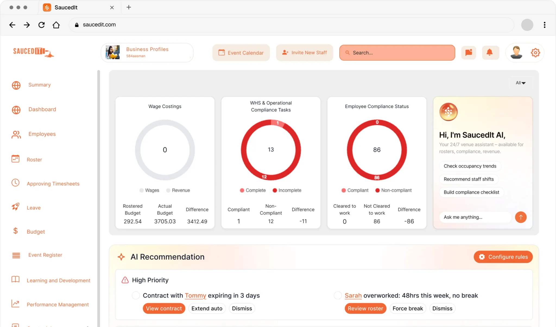Open the settings gear icon
This screenshot has height=327, width=556.
[x=535, y=53]
